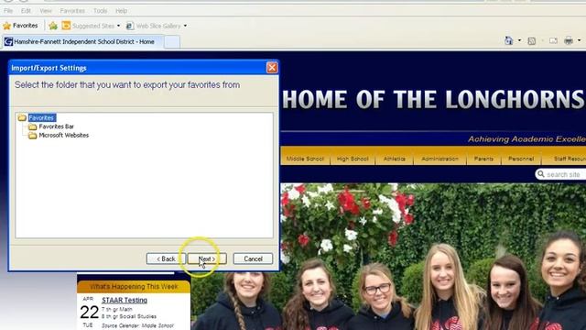586x330 pixels.
Task: Open the Favorites menu in the menu bar
Action: coord(72,11)
